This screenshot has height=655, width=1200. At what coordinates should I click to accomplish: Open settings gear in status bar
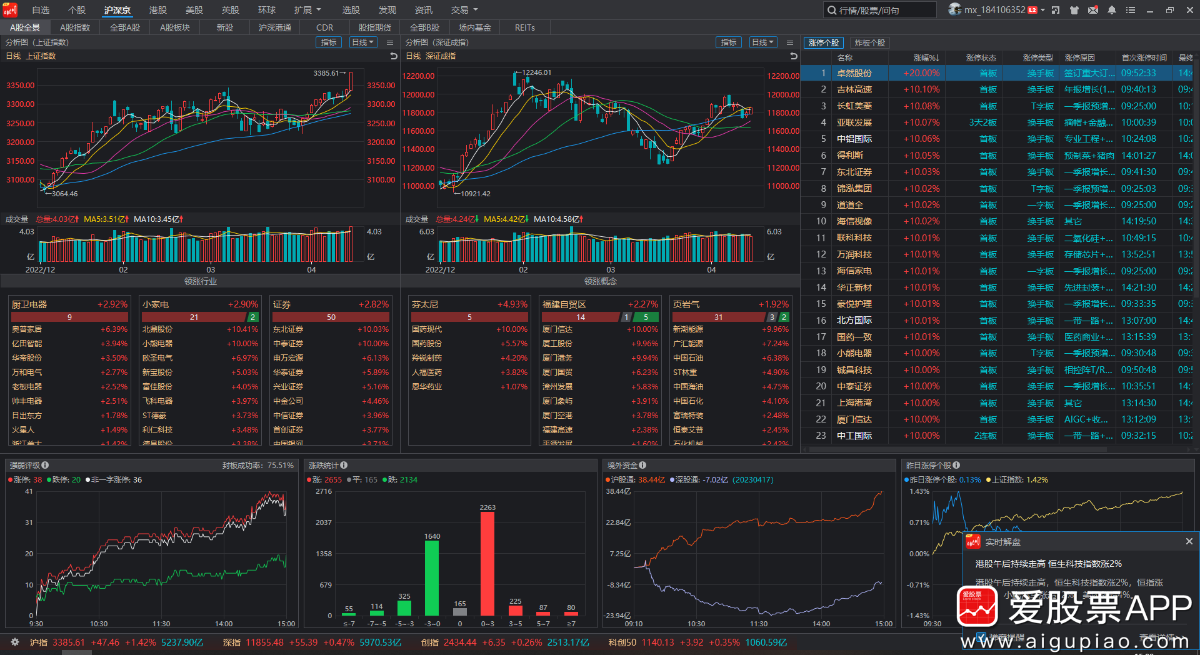point(15,642)
